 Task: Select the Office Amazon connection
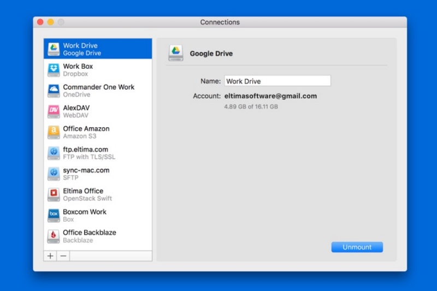click(x=98, y=132)
